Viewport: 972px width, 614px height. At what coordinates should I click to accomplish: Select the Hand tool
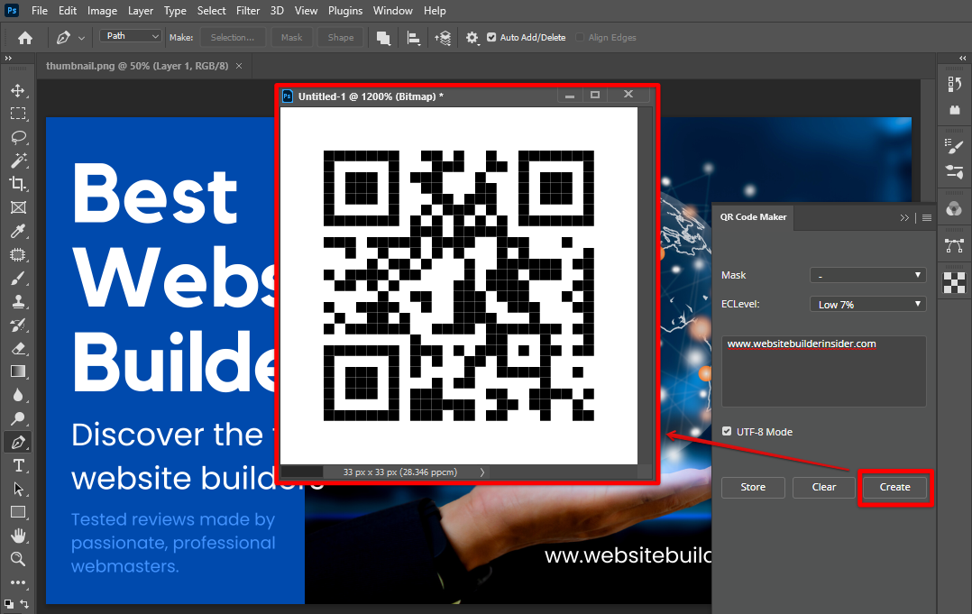pos(17,536)
